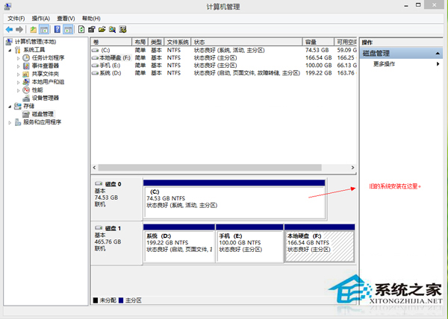Expand the 服务和应用程序 node arrow
Viewport: 448px width, 319px height.
pyautogui.click(x=10, y=122)
